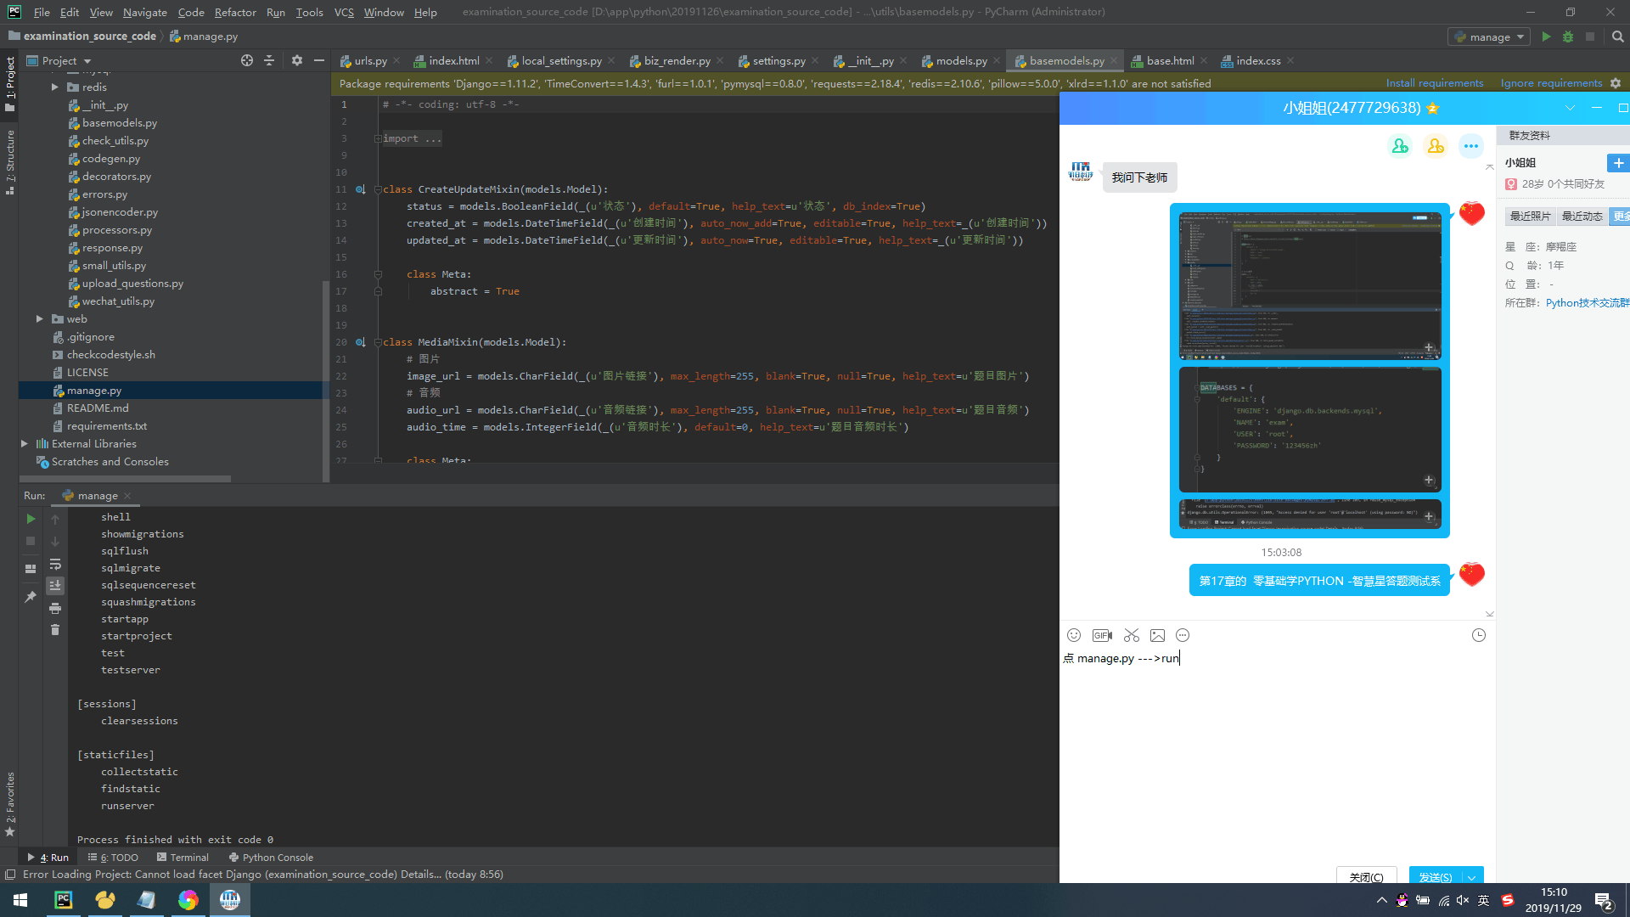The height and width of the screenshot is (917, 1630).
Task: Click the Windows Start button
Action: click(20, 900)
